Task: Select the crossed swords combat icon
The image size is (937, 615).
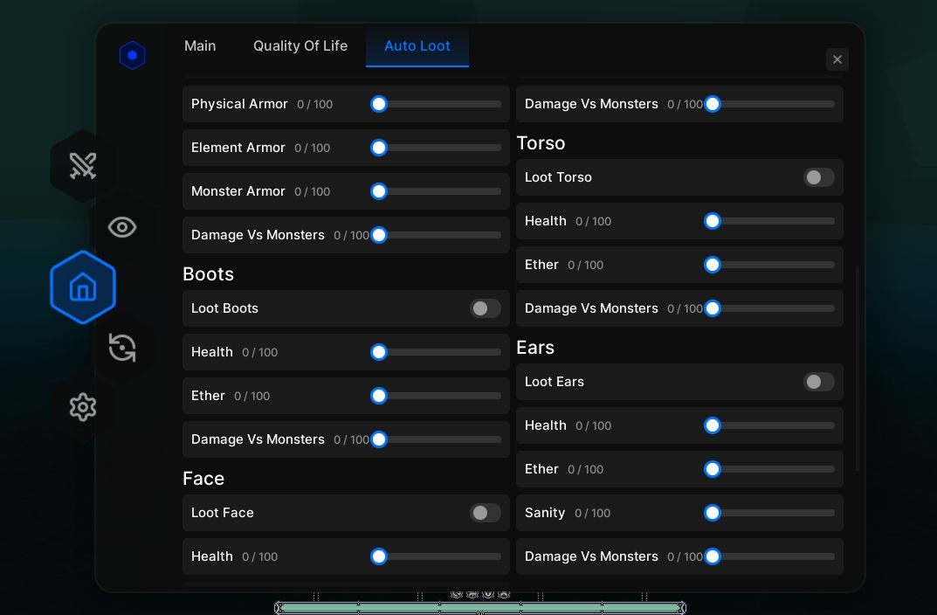Action: pos(83,165)
